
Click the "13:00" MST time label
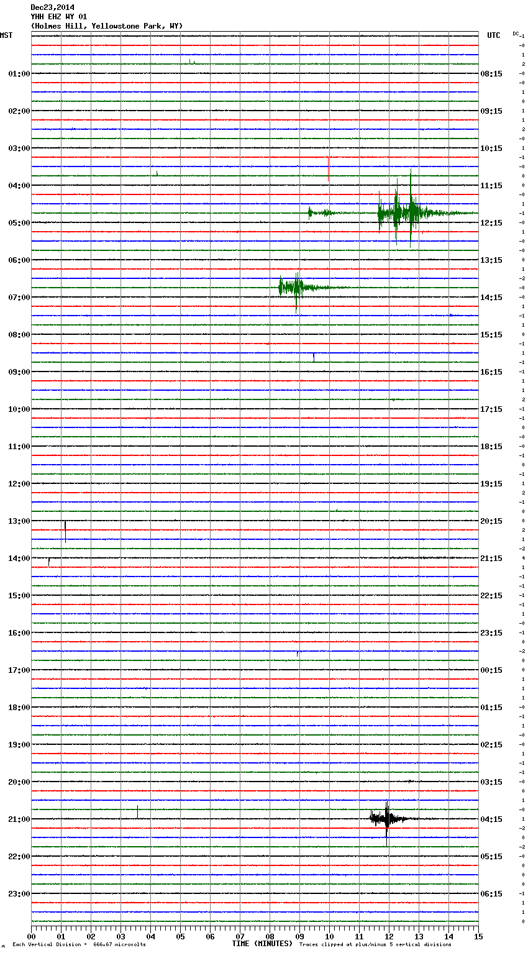(x=19, y=521)
